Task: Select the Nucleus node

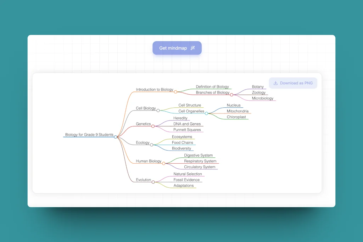Action: (234, 105)
